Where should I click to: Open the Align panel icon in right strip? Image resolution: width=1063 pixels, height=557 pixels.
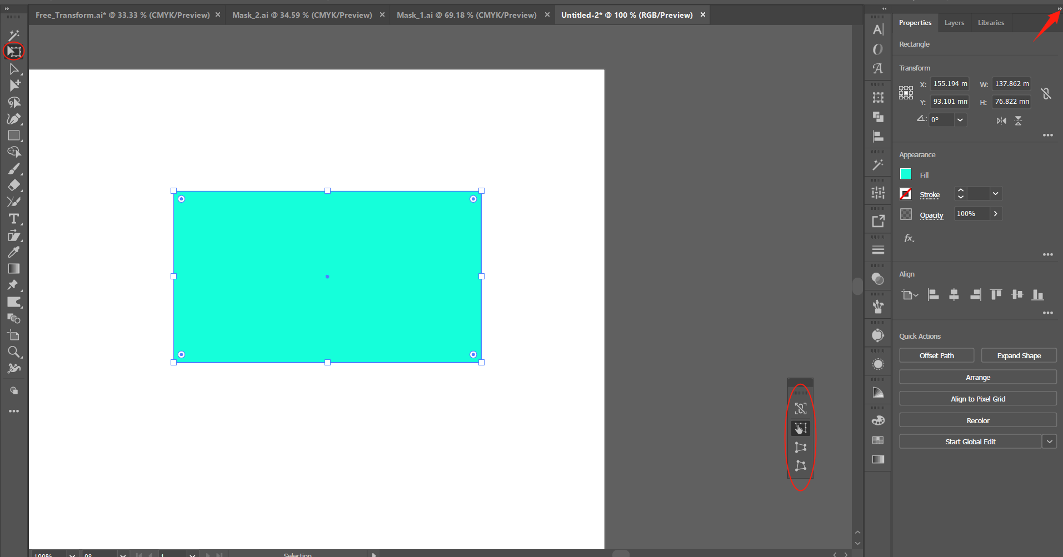(x=878, y=136)
